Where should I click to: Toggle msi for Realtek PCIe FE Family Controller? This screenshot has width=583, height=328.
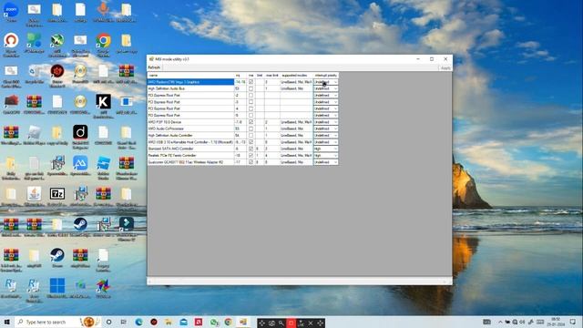pyautogui.click(x=251, y=156)
